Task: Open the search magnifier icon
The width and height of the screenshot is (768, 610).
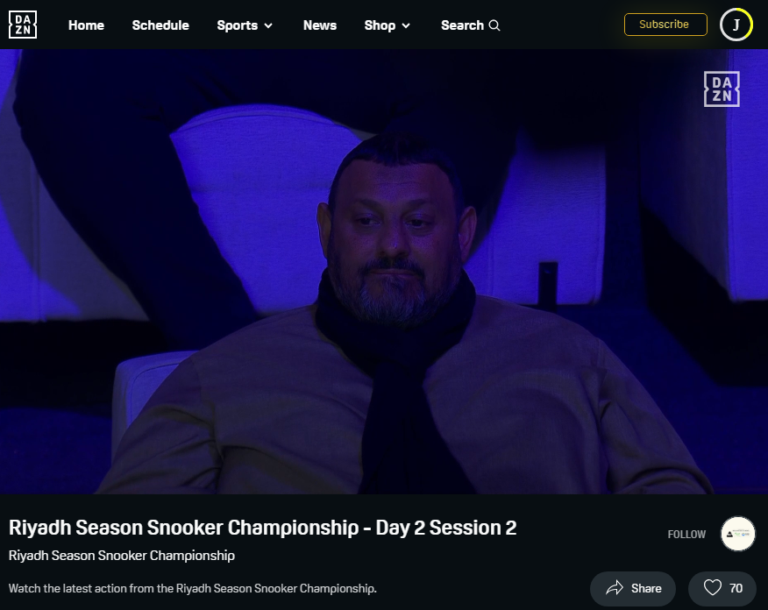Action: point(494,25)
